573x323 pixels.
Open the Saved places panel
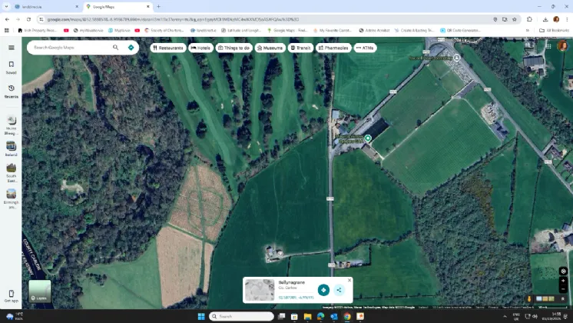point(12,68)
